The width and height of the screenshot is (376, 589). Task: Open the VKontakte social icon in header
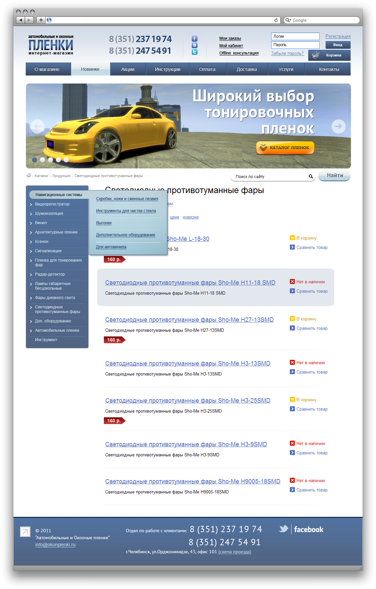195,45
